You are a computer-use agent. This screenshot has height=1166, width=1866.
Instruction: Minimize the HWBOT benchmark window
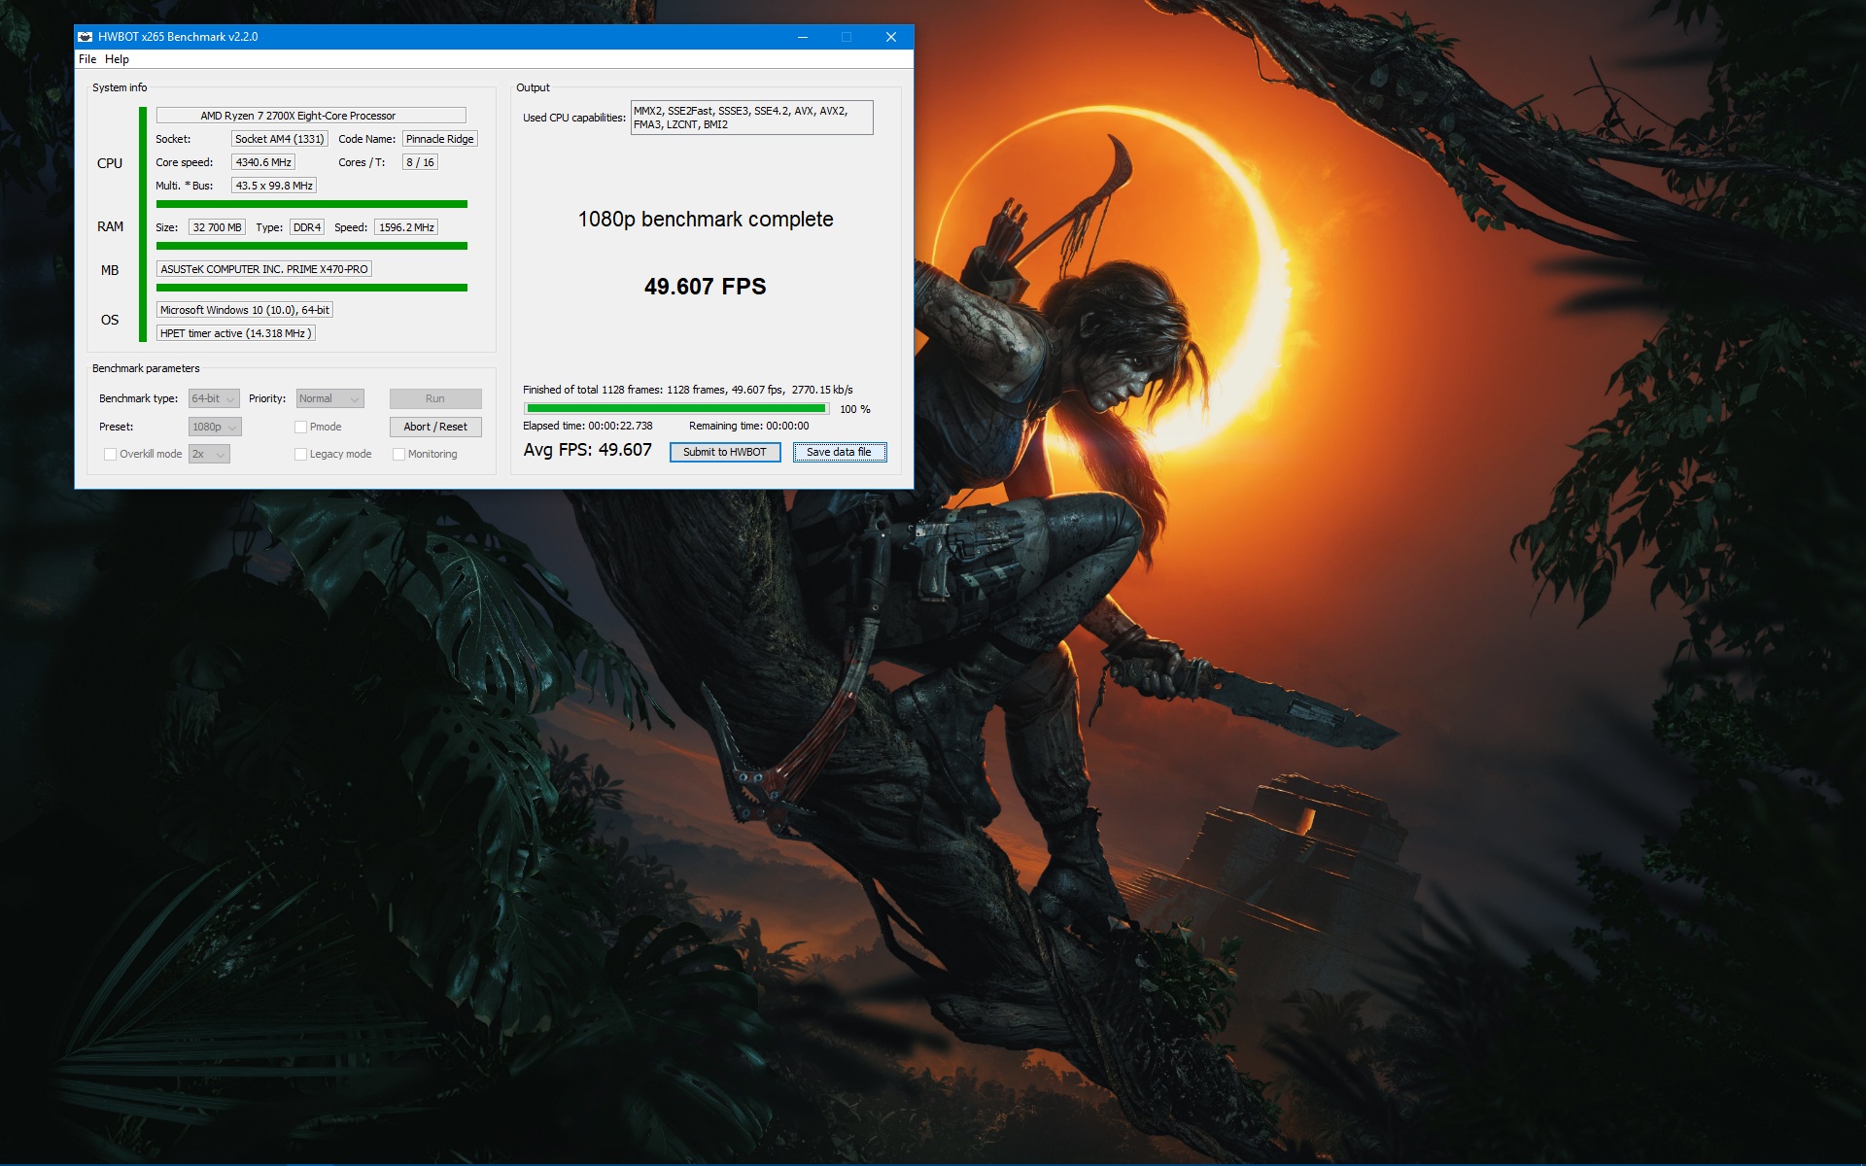[803, 37]
